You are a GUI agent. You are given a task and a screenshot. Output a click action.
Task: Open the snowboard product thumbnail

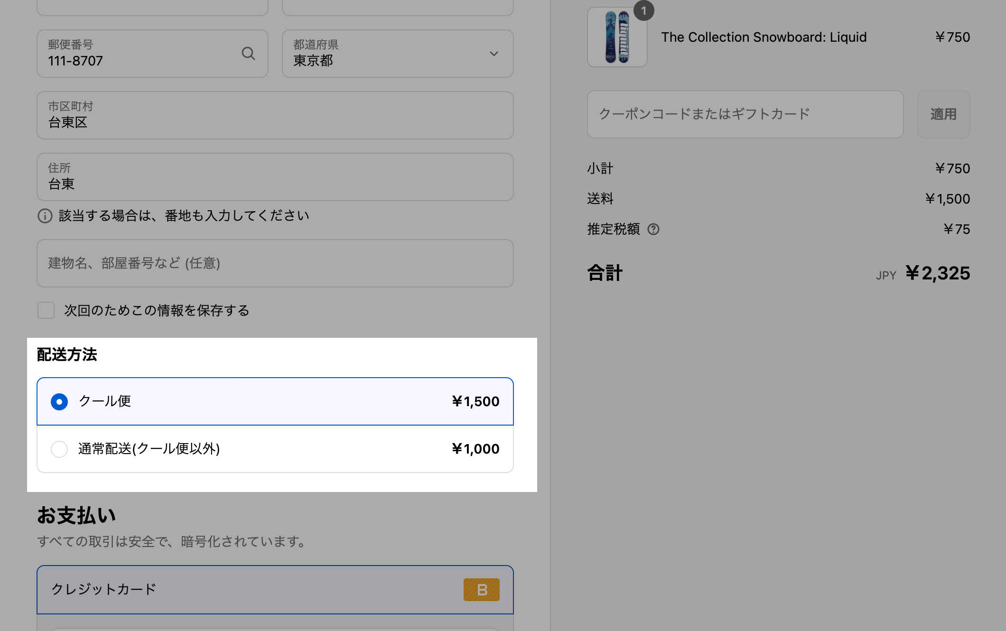tap(617, 37)
